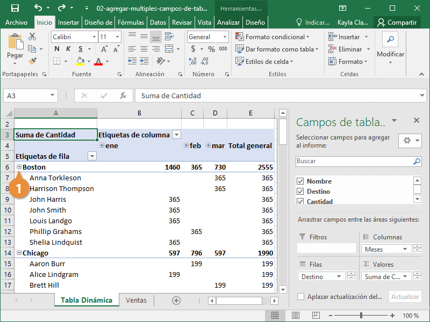Align text to the left

[132, 49]
